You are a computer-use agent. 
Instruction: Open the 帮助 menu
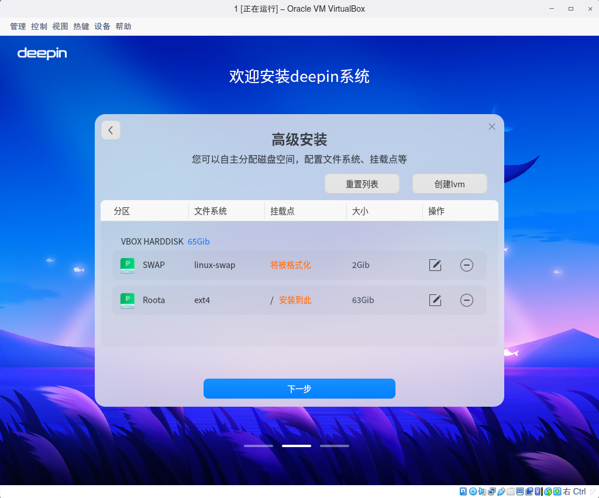pos(123,26)
